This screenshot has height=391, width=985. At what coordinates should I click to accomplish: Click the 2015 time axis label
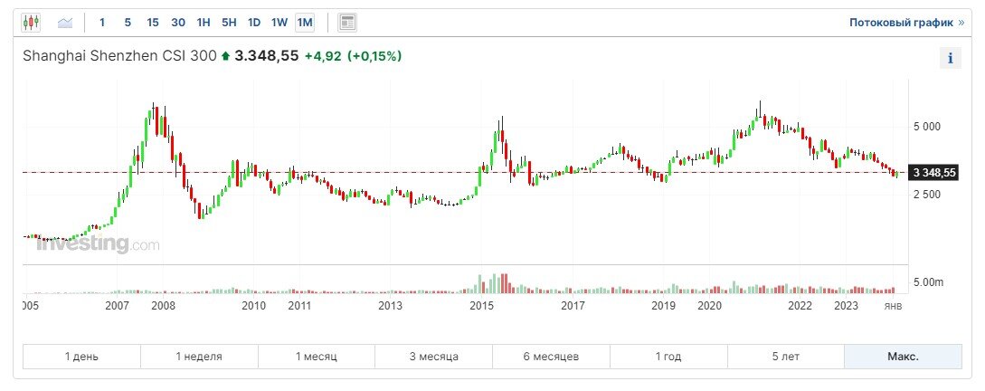coord(482,306)
